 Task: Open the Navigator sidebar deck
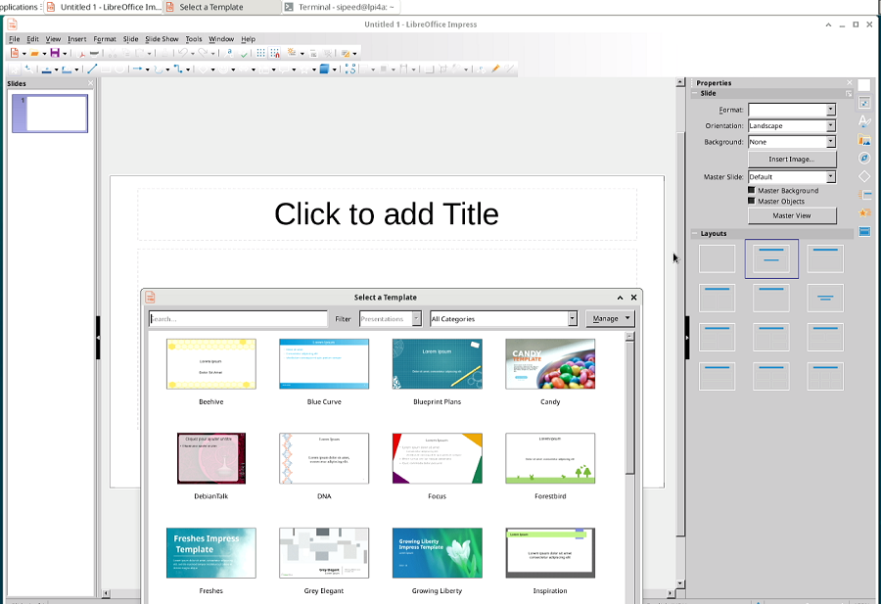tap(864, 158)
